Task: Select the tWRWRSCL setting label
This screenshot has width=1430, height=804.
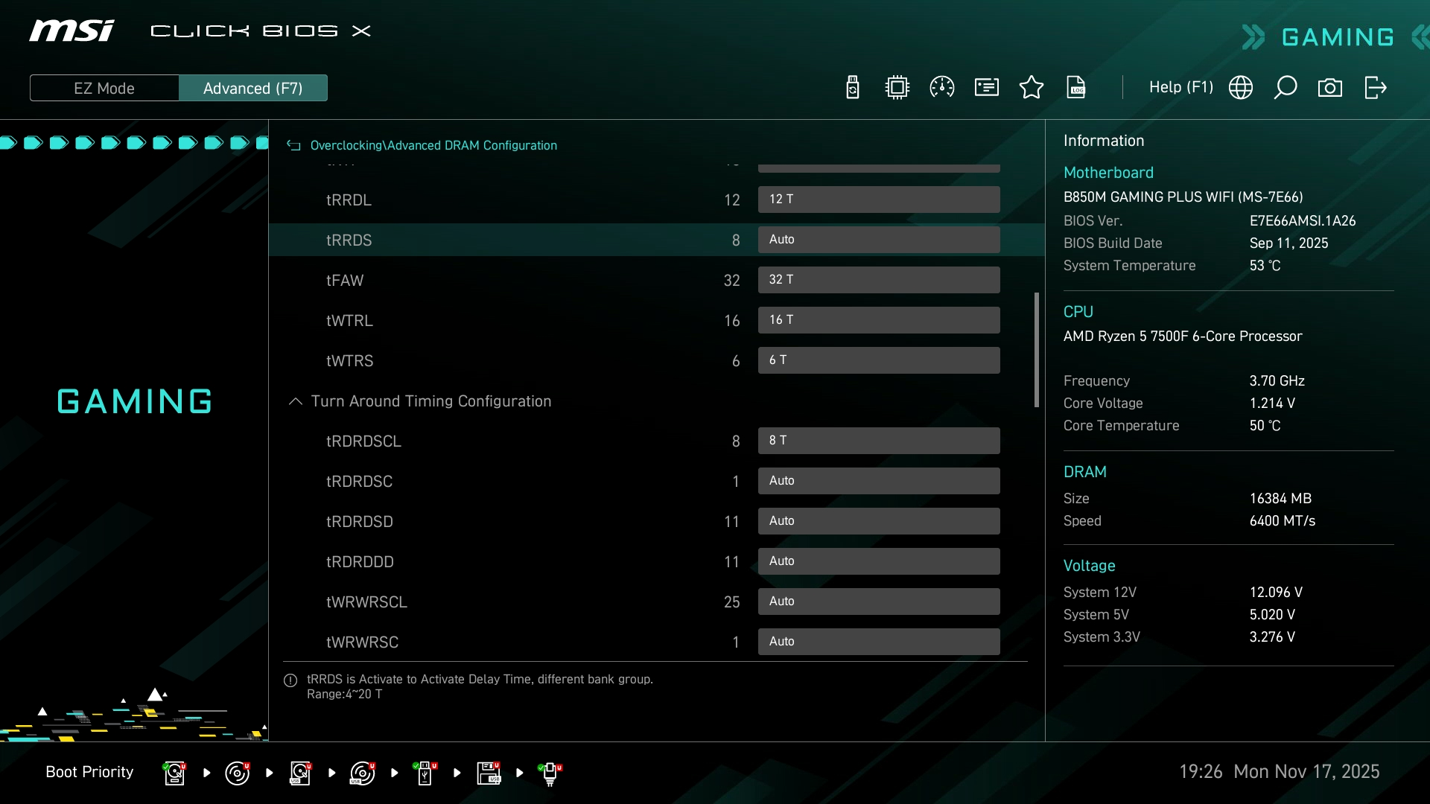Action: coord(366,602)
